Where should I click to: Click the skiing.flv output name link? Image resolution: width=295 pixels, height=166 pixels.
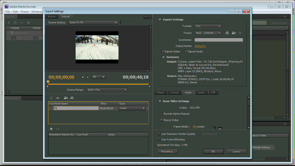pos(200,46)
